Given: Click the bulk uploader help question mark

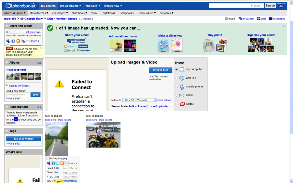Looking at the screenshot, I should (148, 106).
